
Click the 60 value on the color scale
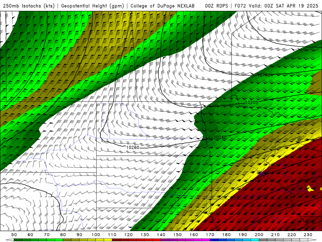[x=31, y=235]
